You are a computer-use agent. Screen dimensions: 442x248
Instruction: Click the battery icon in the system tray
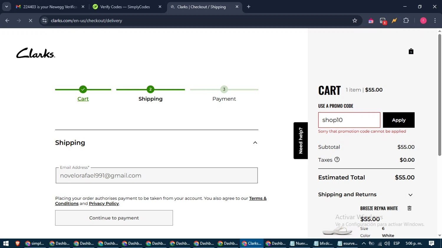tap(372, 243)
